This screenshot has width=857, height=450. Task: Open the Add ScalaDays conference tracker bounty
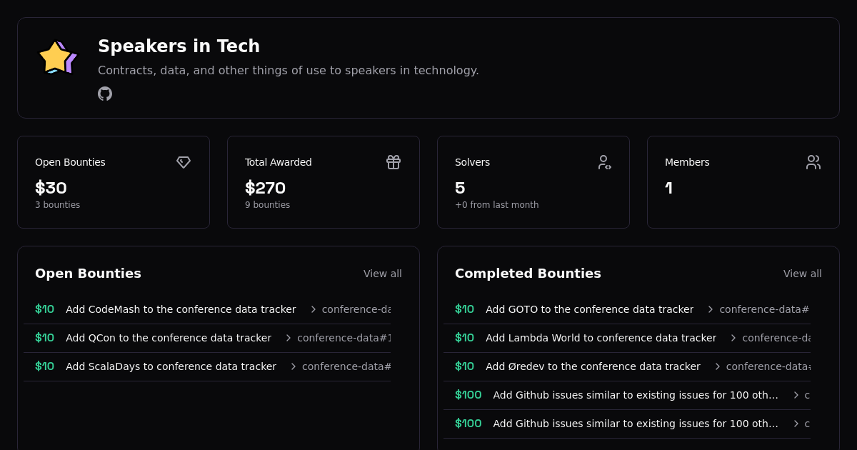coord(171,366)
